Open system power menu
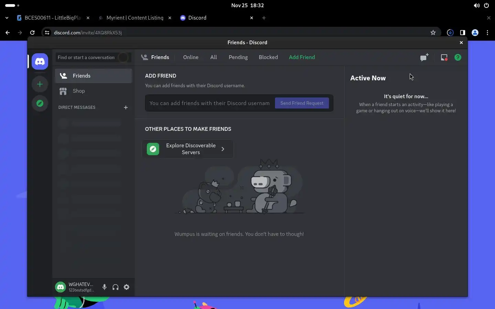495x309 pixels. (x=486, y=5)
